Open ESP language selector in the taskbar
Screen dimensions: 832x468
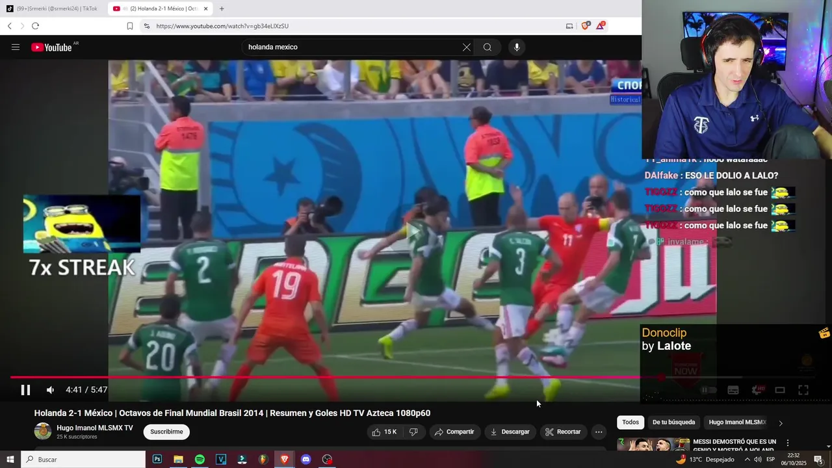click(x=771, y=460)
